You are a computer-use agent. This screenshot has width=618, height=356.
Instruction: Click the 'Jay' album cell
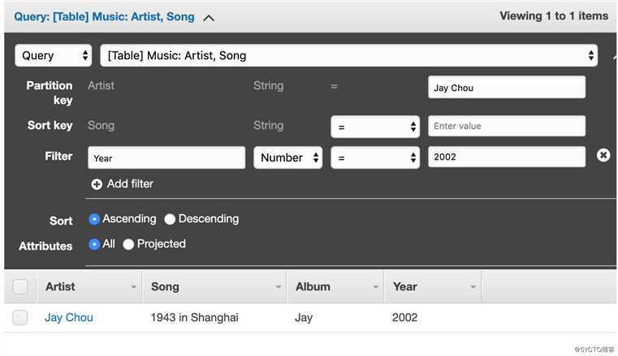pyautogui.click(x=304, y=317)
